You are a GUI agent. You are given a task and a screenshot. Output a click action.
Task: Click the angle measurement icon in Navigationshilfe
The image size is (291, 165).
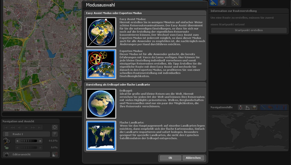click(x=247, y=107)
